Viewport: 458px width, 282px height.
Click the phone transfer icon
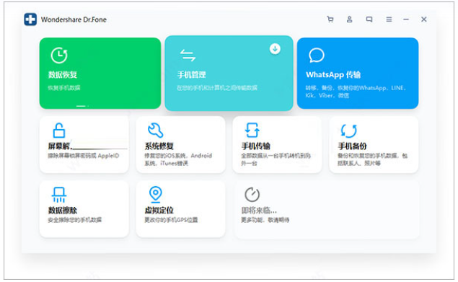[252, 130]
